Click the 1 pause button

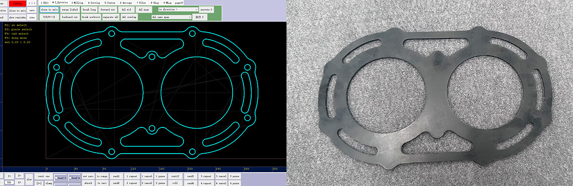(x=160, y=176)
